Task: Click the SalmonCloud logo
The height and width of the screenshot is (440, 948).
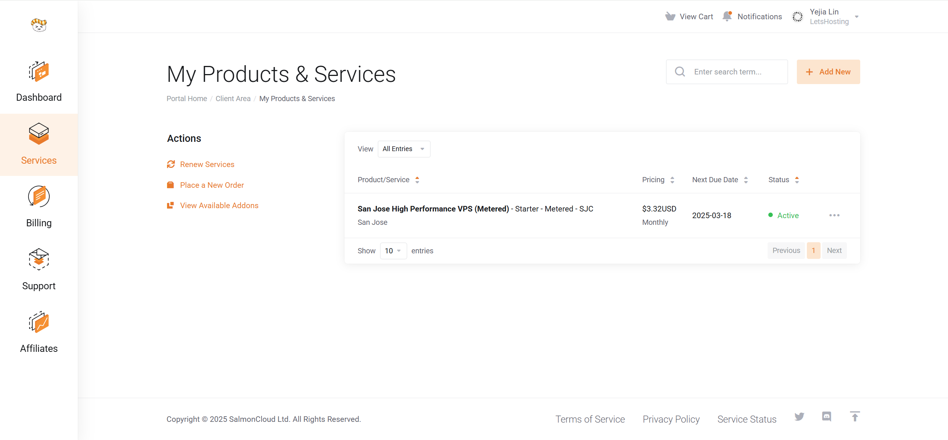Action: click(39, 25)
